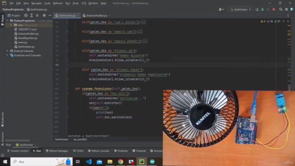Screen dimensions: 295x166
Task: Toggle the Structure sidebar stripe button
Action: coord(2,139)
